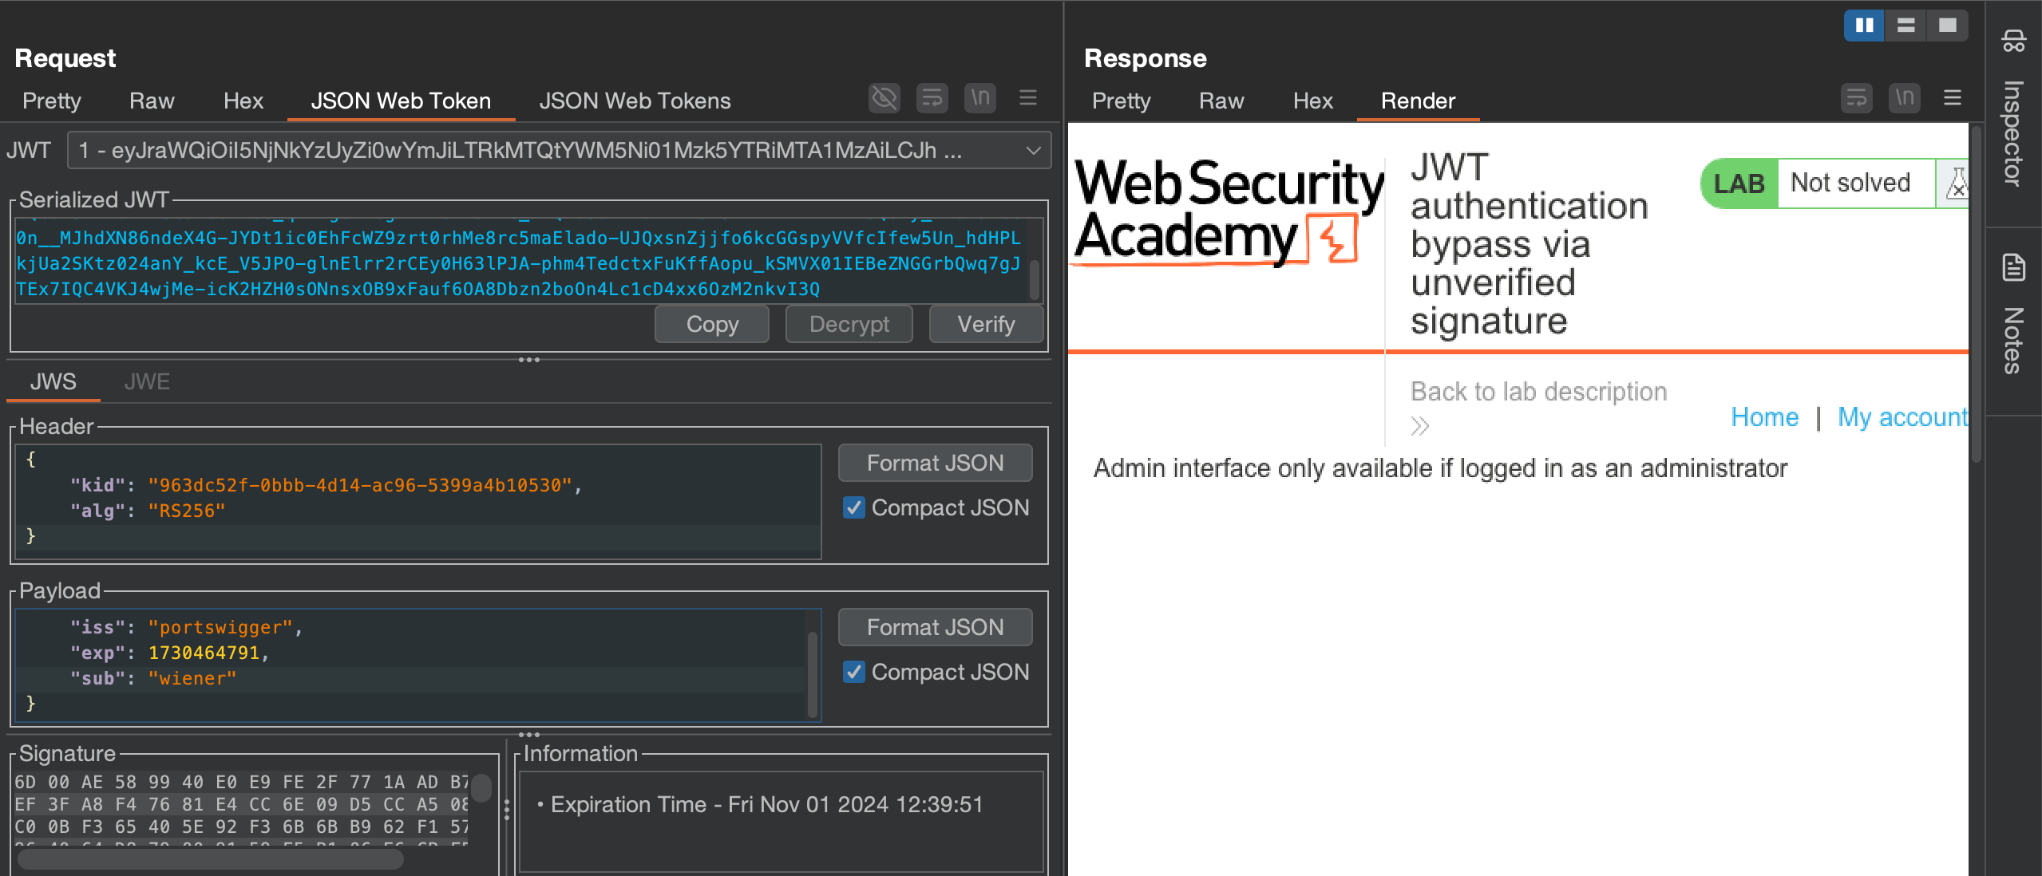The height and width of the screenshot is (876, 2042).
Task: Click the hide non-printable eye icon in Request
Action: coord(884,98)
